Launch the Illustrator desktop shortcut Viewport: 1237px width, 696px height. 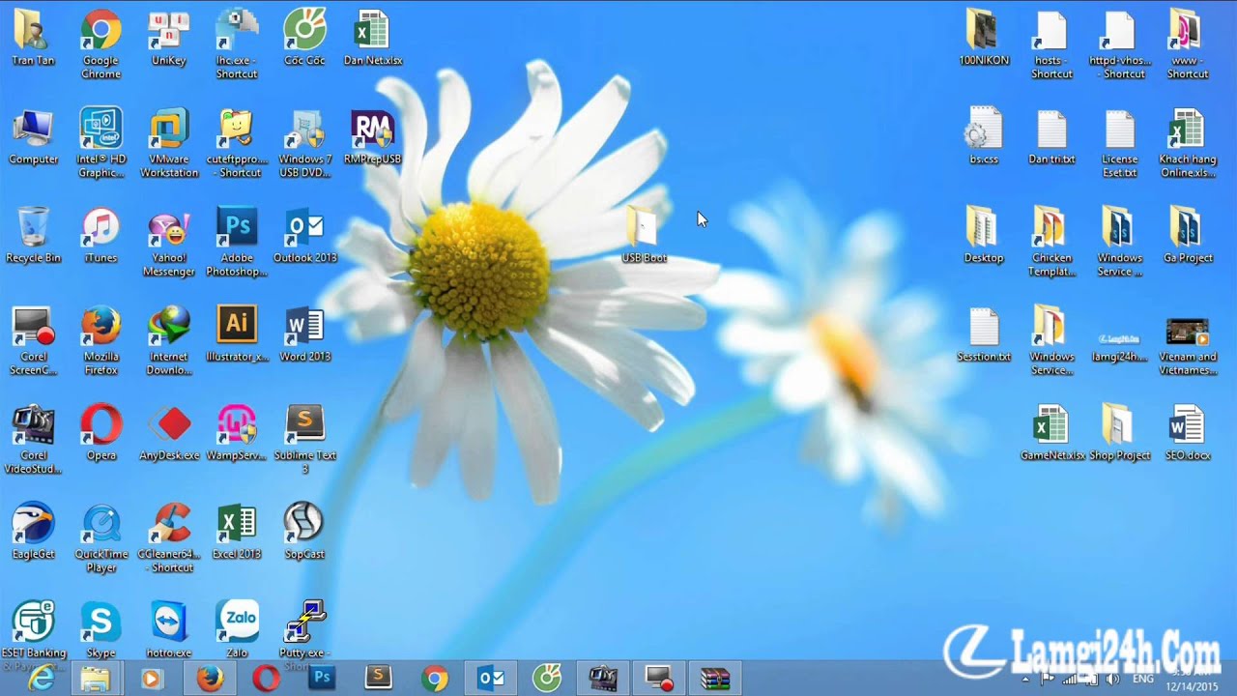237,333
